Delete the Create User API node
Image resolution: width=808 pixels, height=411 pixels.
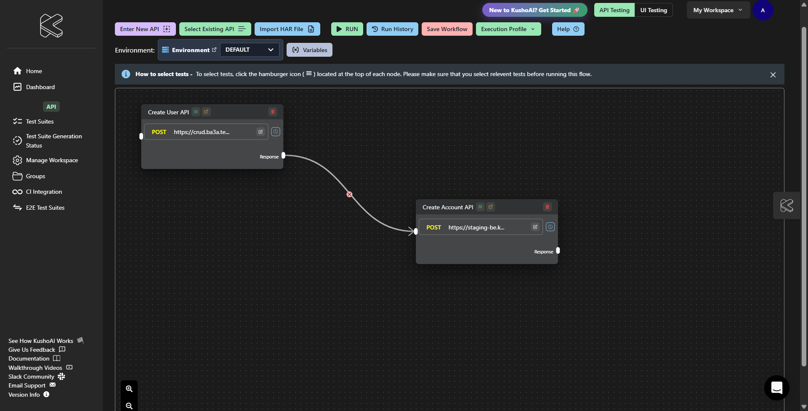click(x=273, y=112)
